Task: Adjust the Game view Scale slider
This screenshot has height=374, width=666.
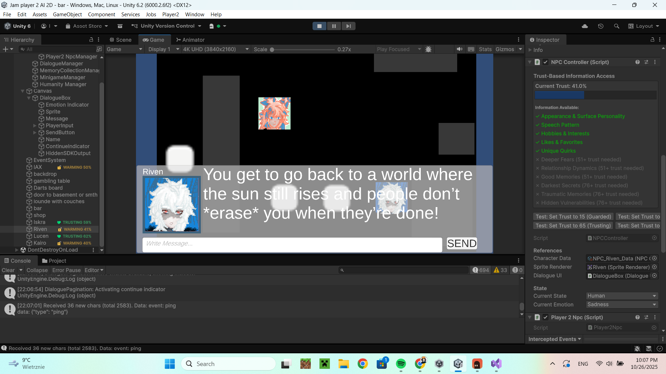Action: coord(272,50)
